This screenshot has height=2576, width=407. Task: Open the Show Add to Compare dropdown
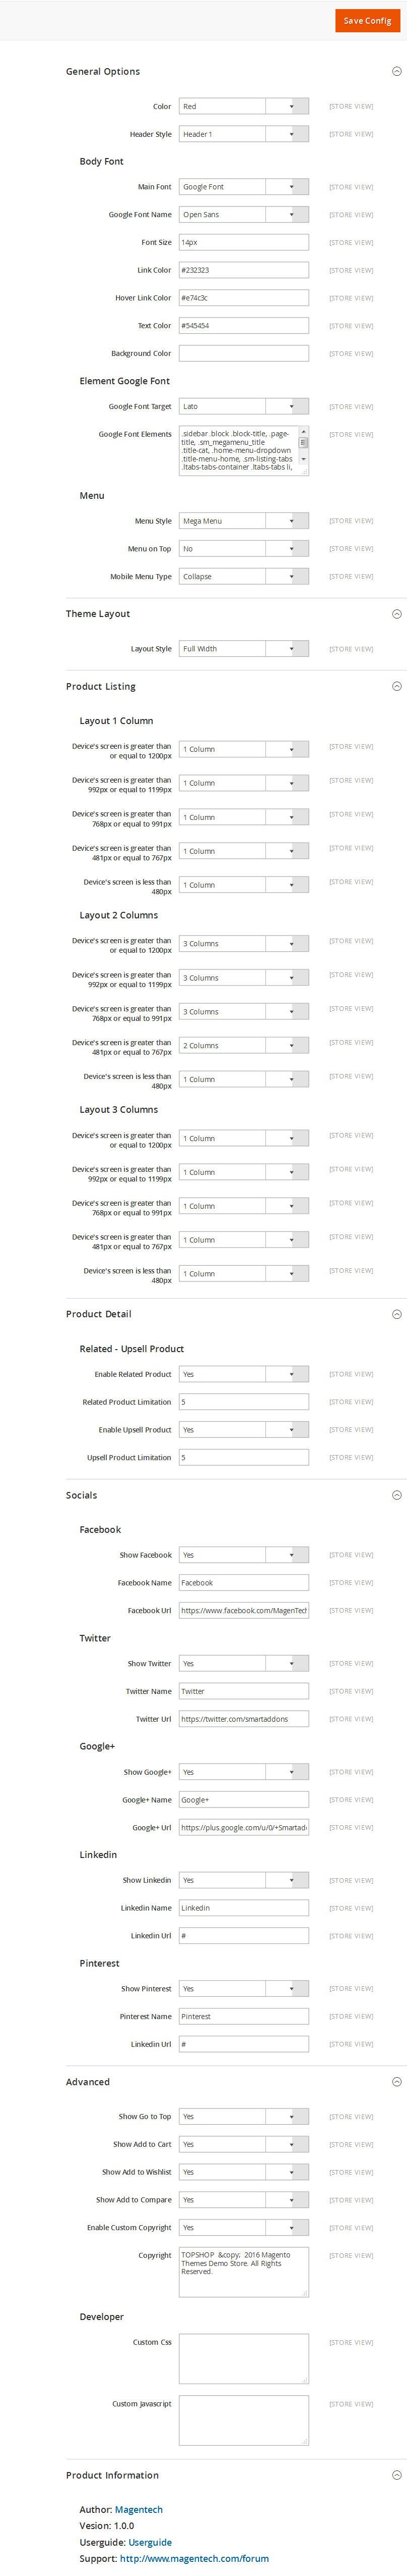tap(243, 2200)
